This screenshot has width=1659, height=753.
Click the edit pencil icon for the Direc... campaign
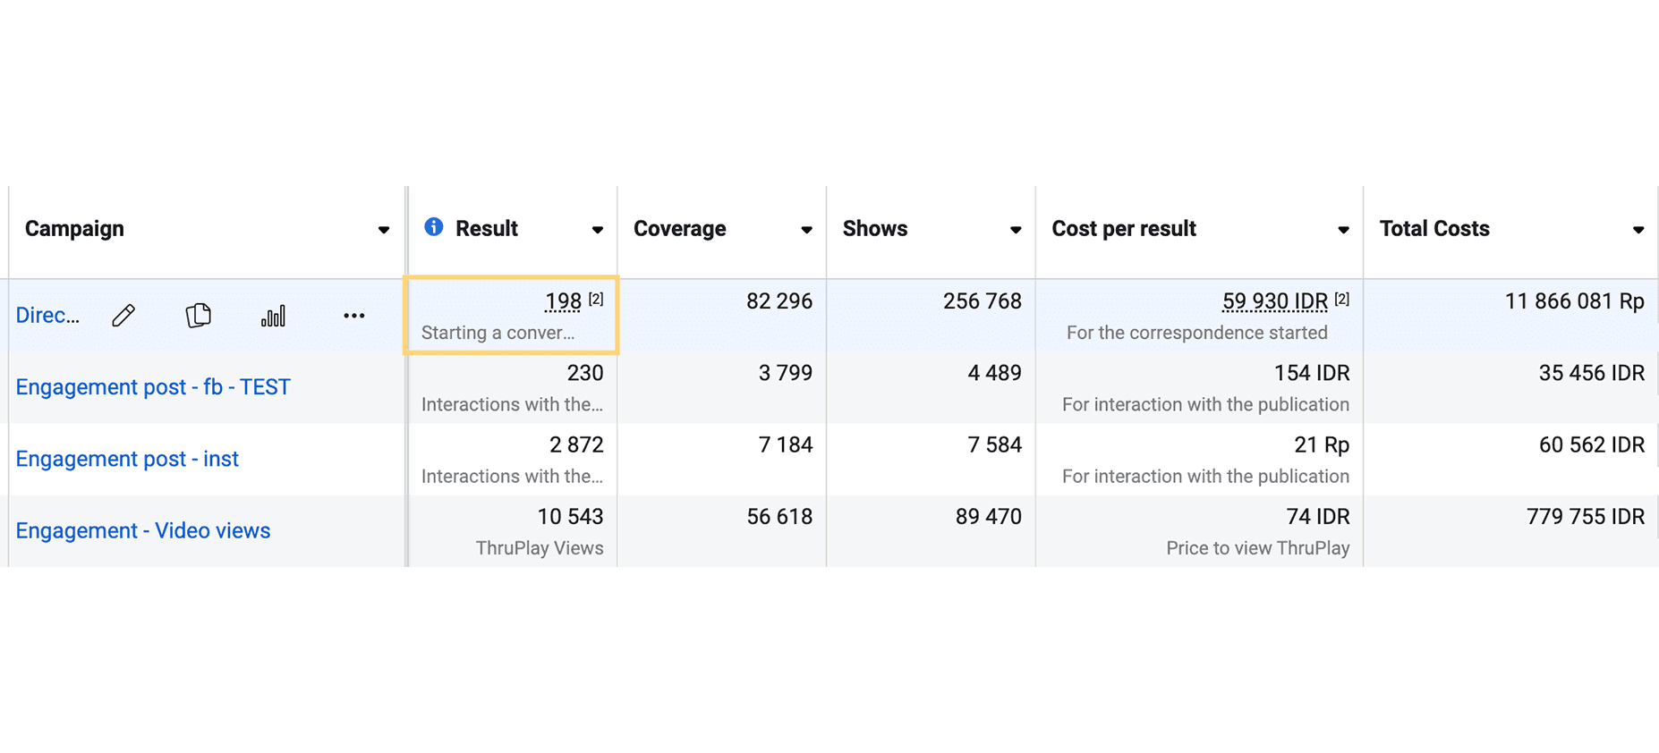coord(123,316)
